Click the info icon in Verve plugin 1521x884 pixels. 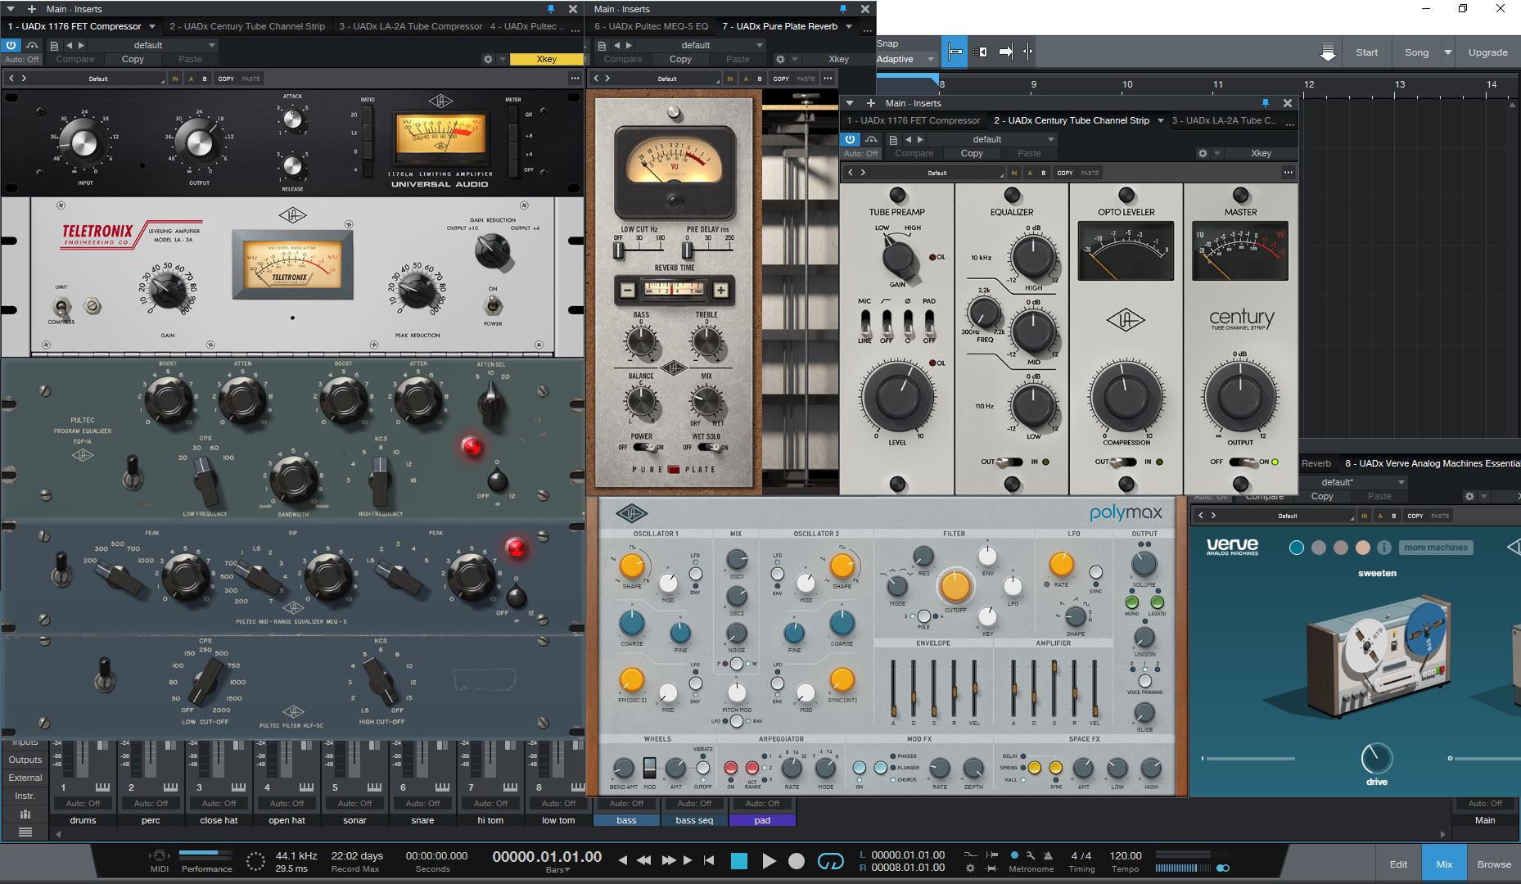pyautogui.click(x=1384, y=548)
